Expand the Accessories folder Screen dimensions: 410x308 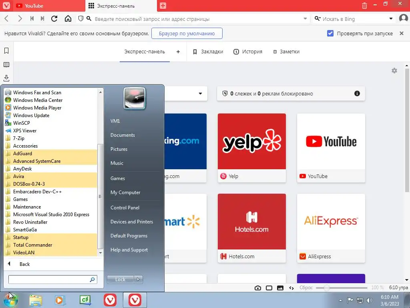tap(50, 146)
